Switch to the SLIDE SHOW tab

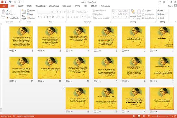[67, 6]
